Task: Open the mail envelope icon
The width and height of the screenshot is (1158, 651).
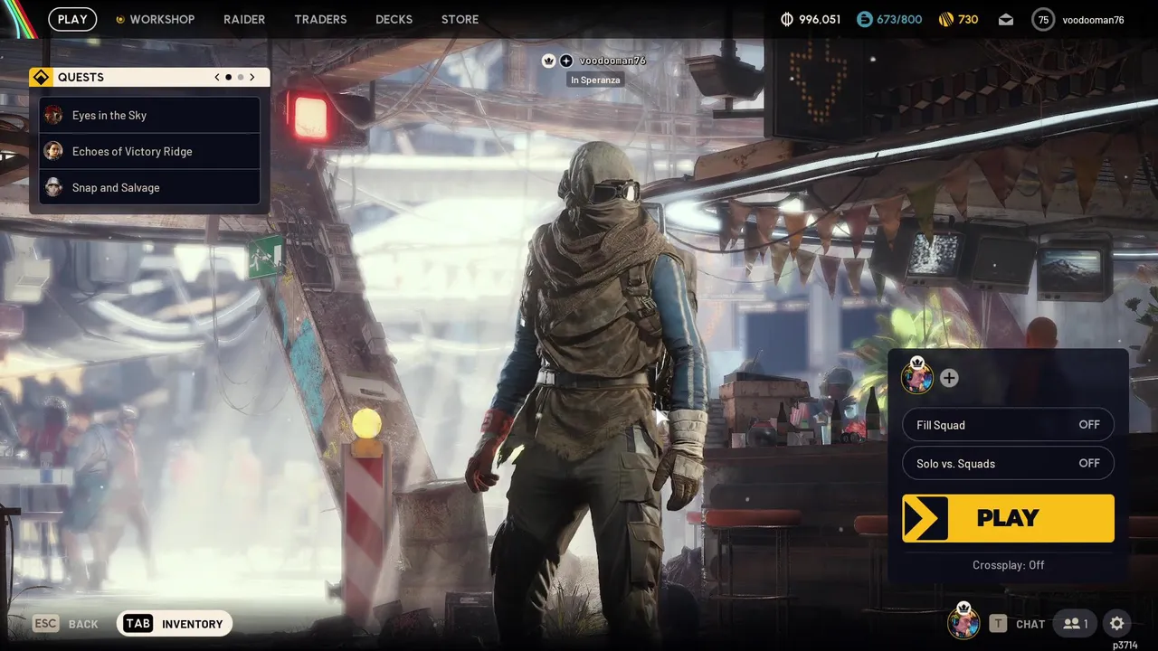Action: click(1006, 20)
